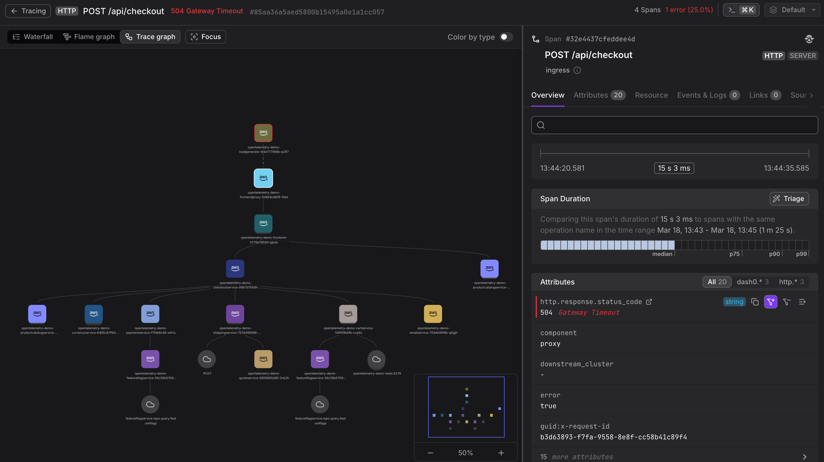Go back using the Tracing button

pos(28,10)
